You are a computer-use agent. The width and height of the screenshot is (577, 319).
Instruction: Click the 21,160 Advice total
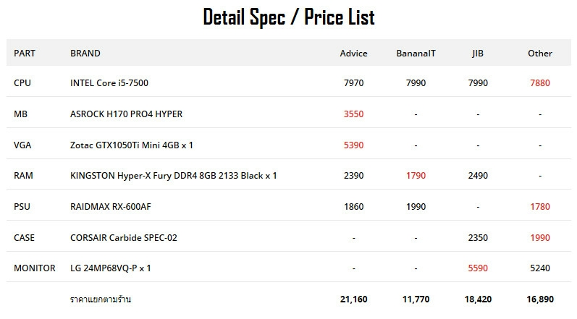point(353,299)
